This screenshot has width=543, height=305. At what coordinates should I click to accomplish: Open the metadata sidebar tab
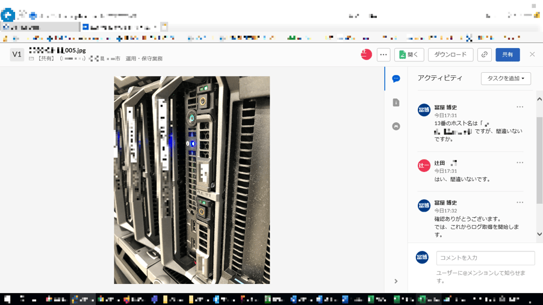point(396,126)
